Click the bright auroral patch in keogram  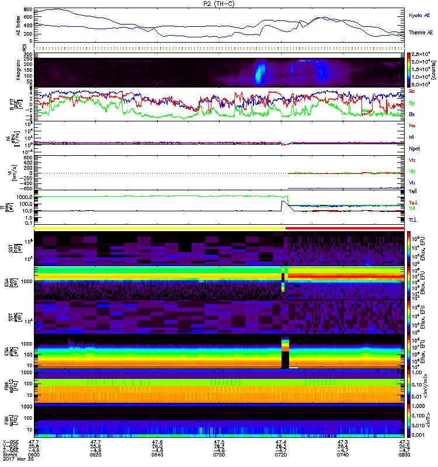tap(260, 72)
